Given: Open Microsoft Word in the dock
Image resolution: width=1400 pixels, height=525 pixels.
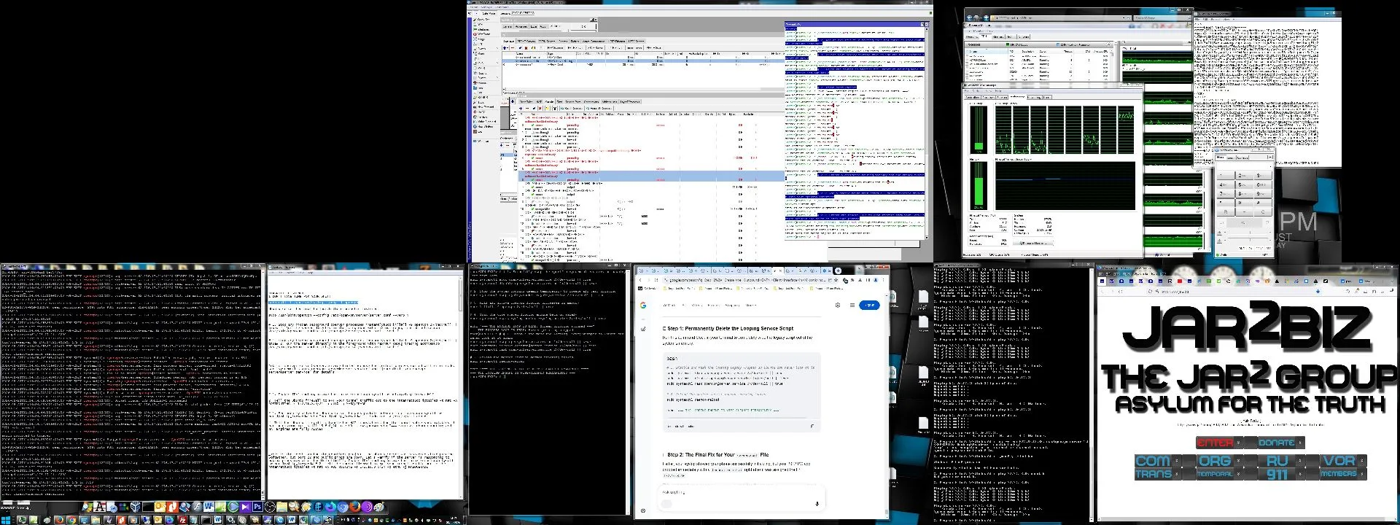Looking at the screenshot, I should 209,507.
